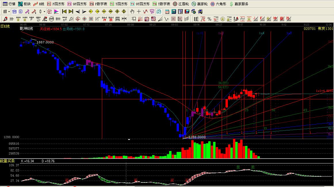The height and width of the screenshot is (187, 334).
Task: Select the Gann fan lines tool
Action: pyautogui.click(x=140, y=19)
